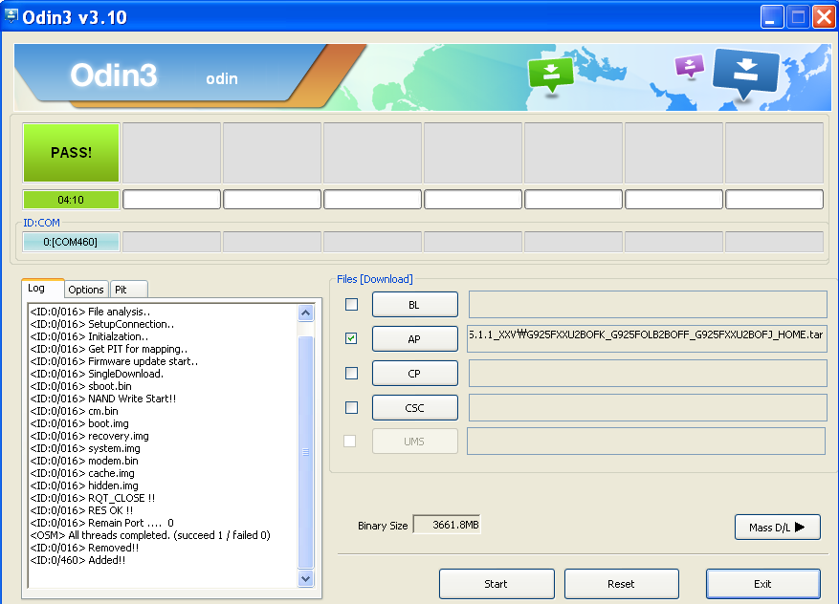Click log line 'cache.img'

click(x=82, y=473)
